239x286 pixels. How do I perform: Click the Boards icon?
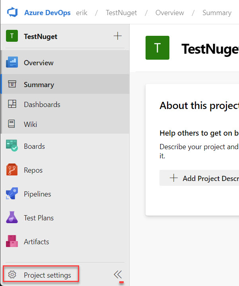click(12, 146)
